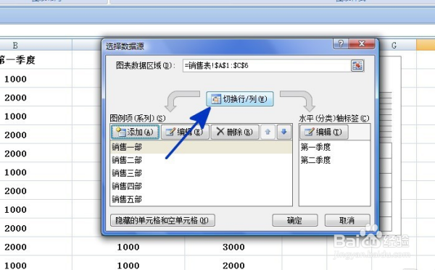This screenshot has height=270, width=435.
Task: Click the dialog help question mark button
Action: tap(341, 43)
